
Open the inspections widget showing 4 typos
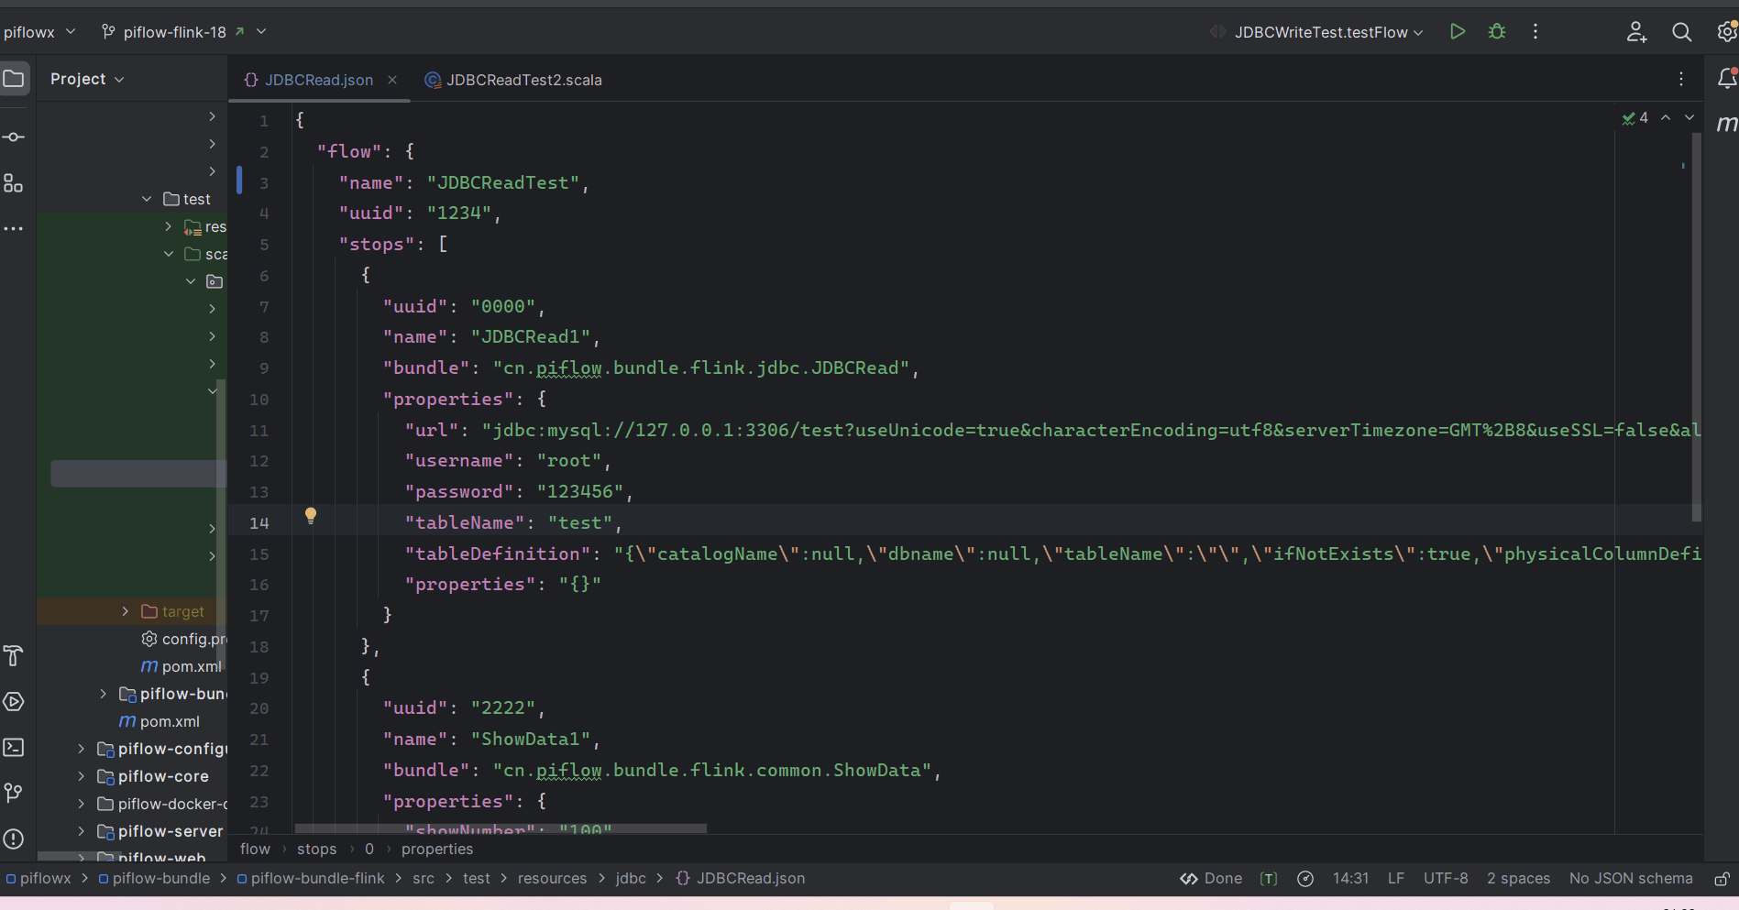tap(1635, 118)
